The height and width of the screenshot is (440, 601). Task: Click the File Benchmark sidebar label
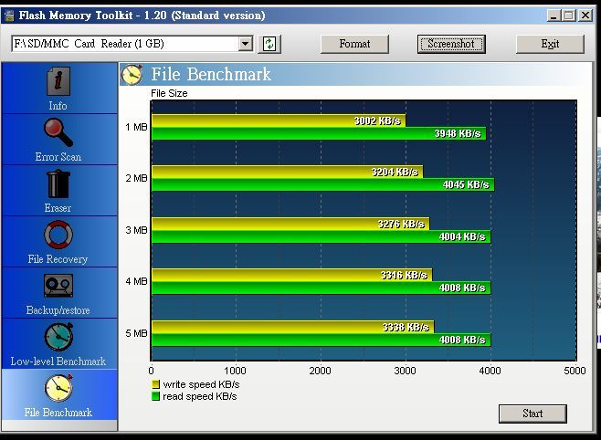point(58,413)
